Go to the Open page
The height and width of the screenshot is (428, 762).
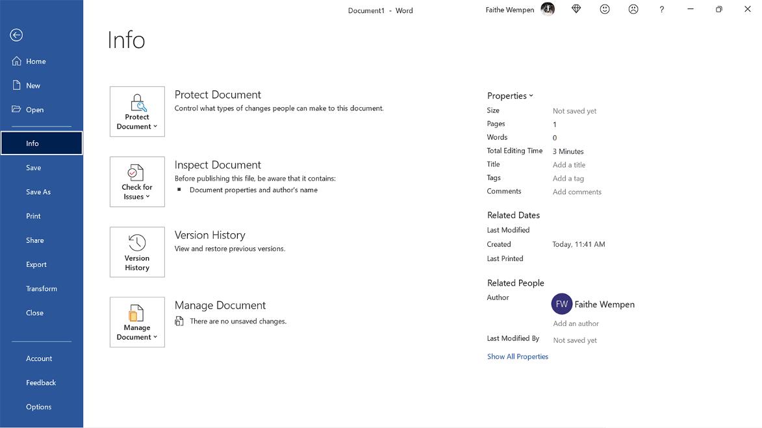click(42, 110)
